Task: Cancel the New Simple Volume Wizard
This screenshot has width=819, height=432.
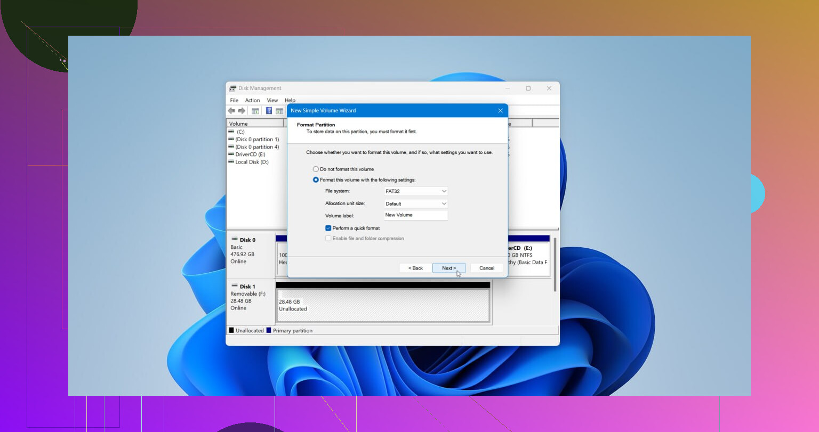Action: (x=487, y=268)
